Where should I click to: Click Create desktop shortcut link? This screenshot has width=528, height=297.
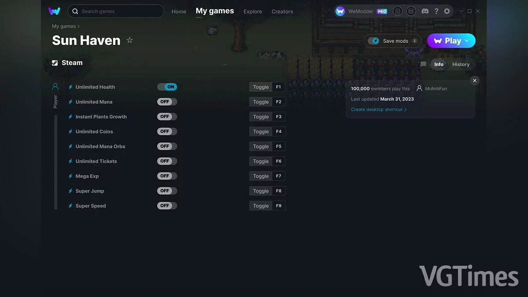click(379, 110)
